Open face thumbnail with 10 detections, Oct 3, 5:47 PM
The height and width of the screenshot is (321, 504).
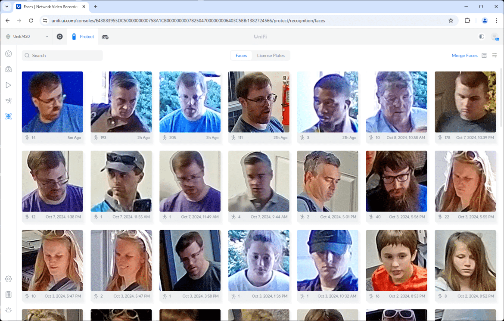[x=53, y=261]
